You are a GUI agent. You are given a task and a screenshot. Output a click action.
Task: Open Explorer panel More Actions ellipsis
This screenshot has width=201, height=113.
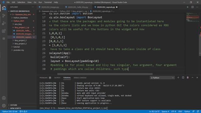[x=33, y=7]
